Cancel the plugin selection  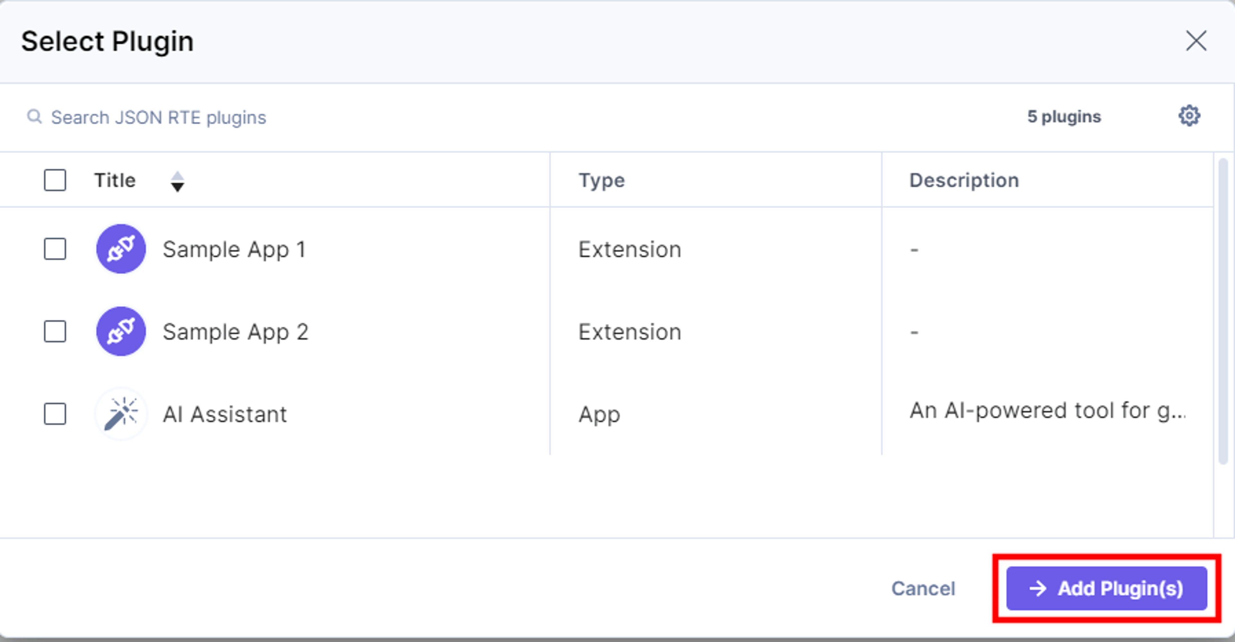(x=923, y=588)
